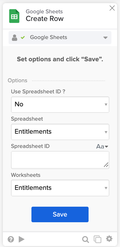Viewport: 120px width, 247px height.
Task: Close the Create Row panel
Action: (x=112, y=8)
